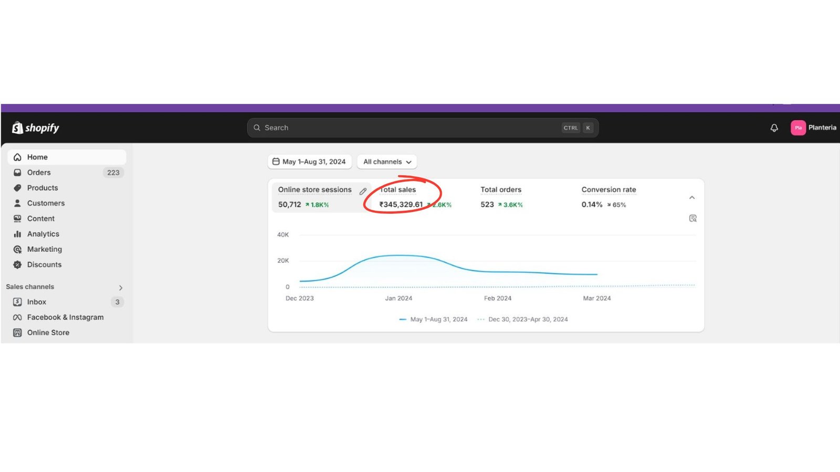Click the Analytics bar chart icon

point(17,234)
